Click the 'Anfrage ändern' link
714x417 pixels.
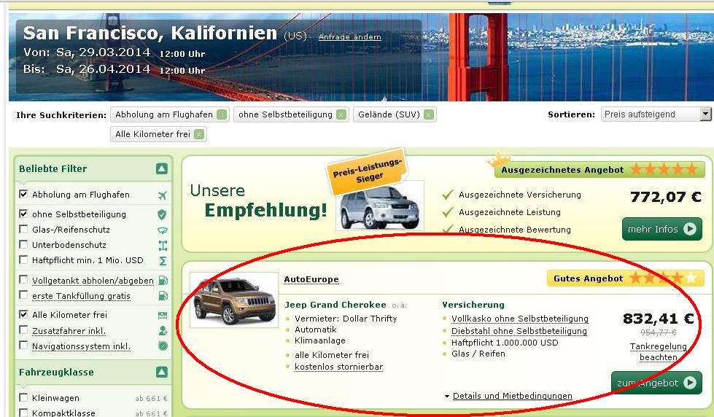[349, 37]
